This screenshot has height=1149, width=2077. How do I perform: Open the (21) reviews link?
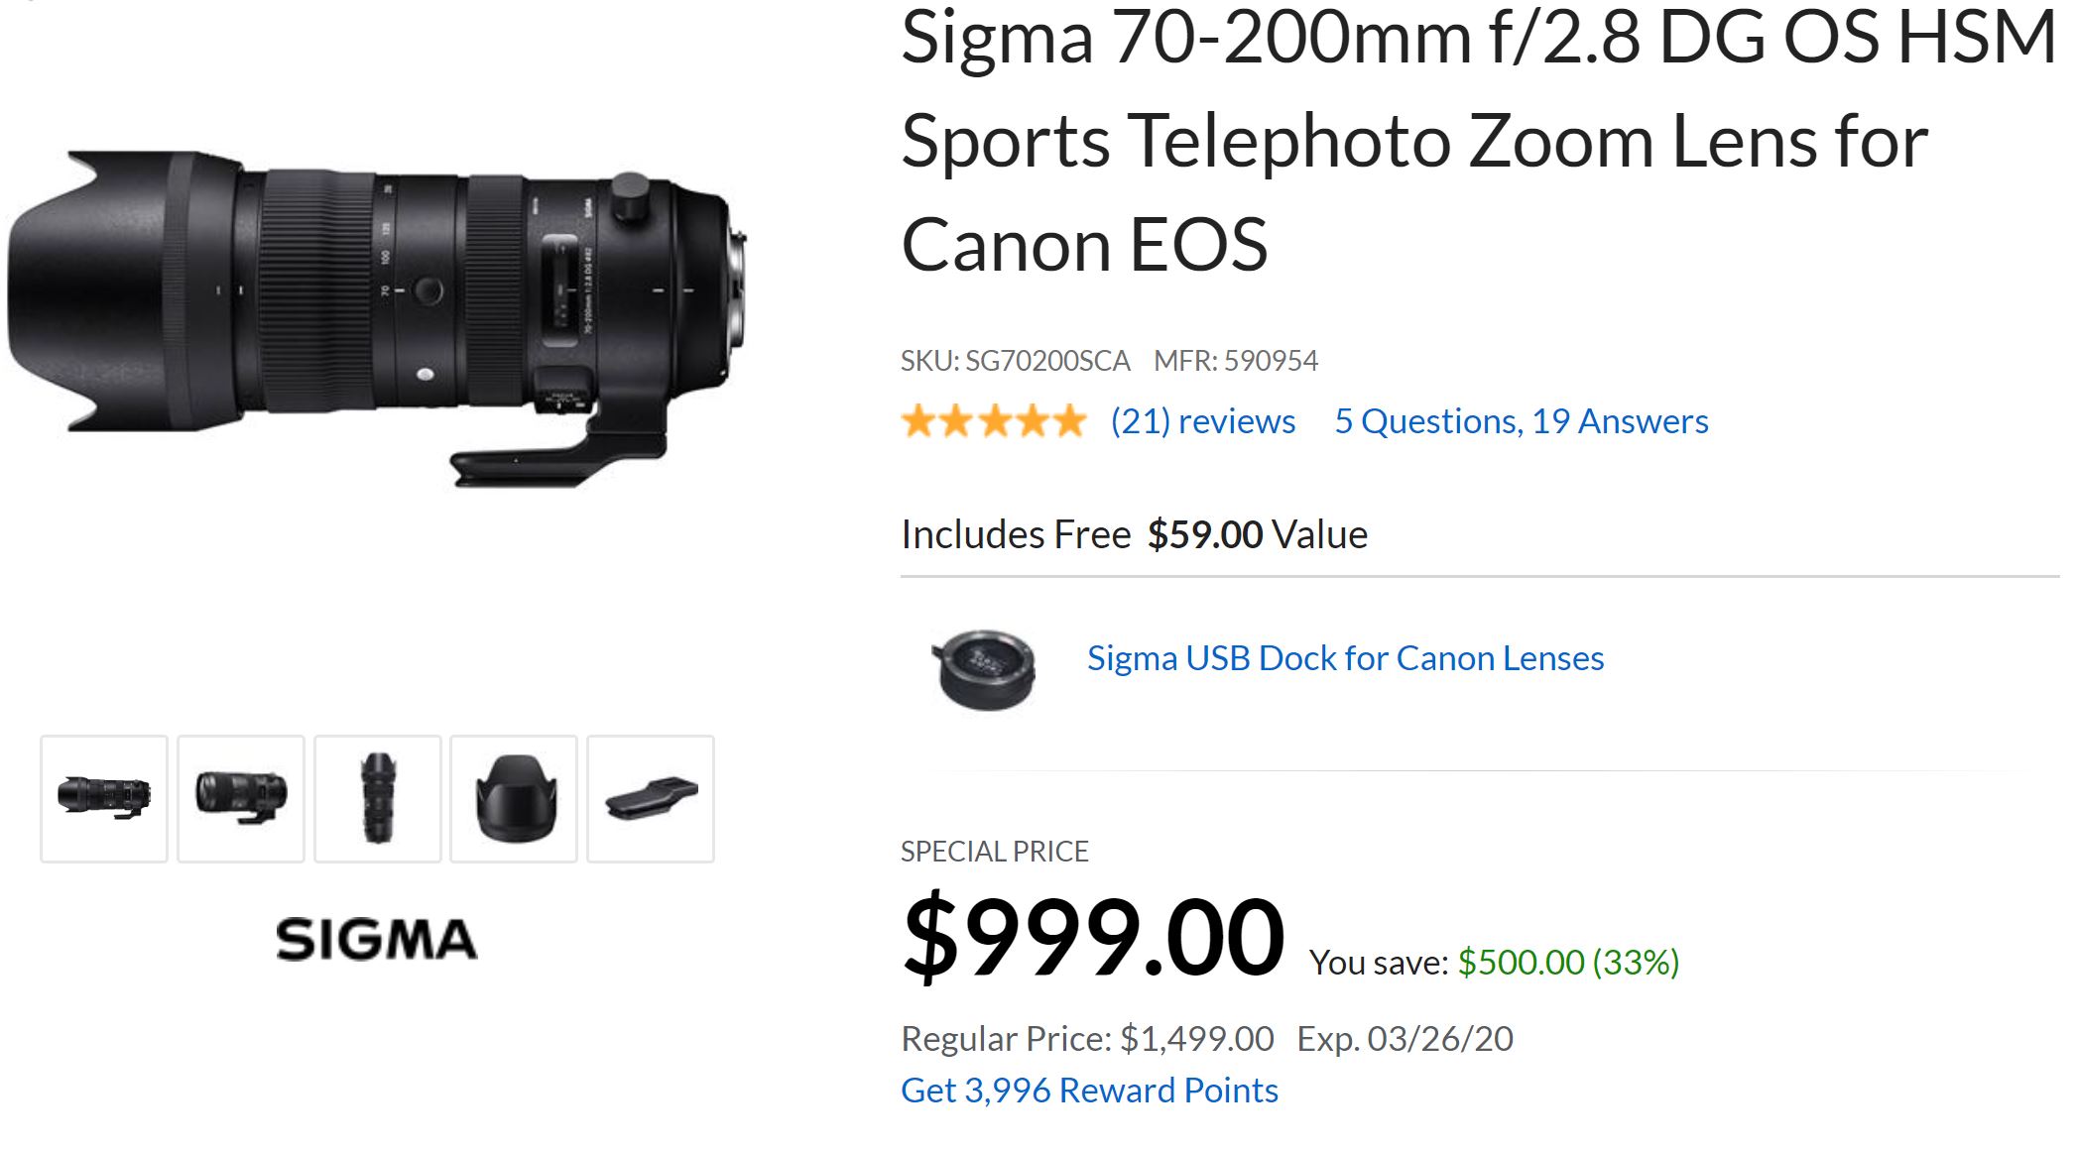click(1202, 421)
